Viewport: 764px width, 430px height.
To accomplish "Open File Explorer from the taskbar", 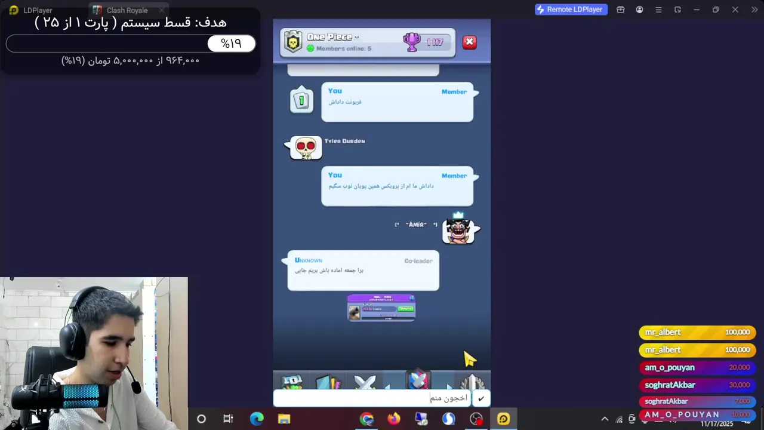I will [284, 419].
